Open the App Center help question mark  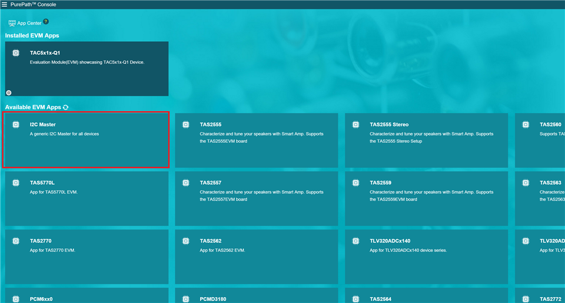tap(46, 22)
